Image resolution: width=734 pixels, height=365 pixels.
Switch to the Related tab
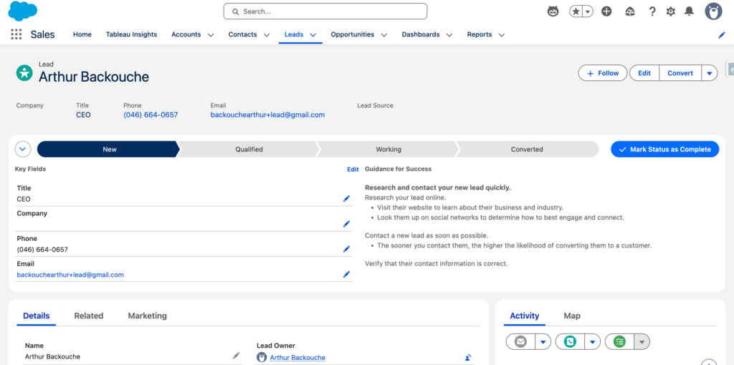pyautogui.click(x=89, y=316)
